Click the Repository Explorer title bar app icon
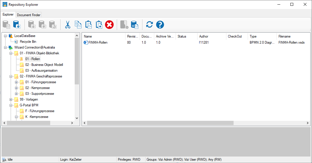Viewport: 312px width, 163px height. click(5, 4)
